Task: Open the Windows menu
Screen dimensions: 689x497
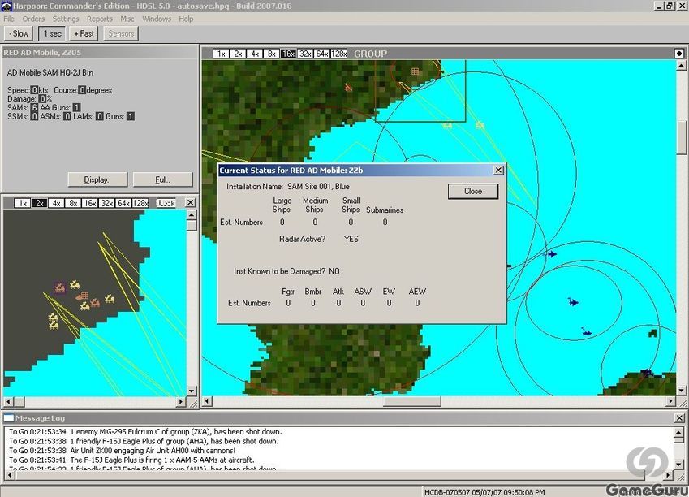Action: pyautogui.click(x=157, y=19)
